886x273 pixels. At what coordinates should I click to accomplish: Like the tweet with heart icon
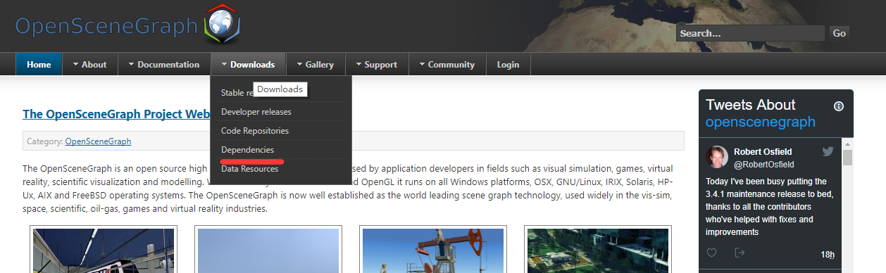(x=712, y=253)
